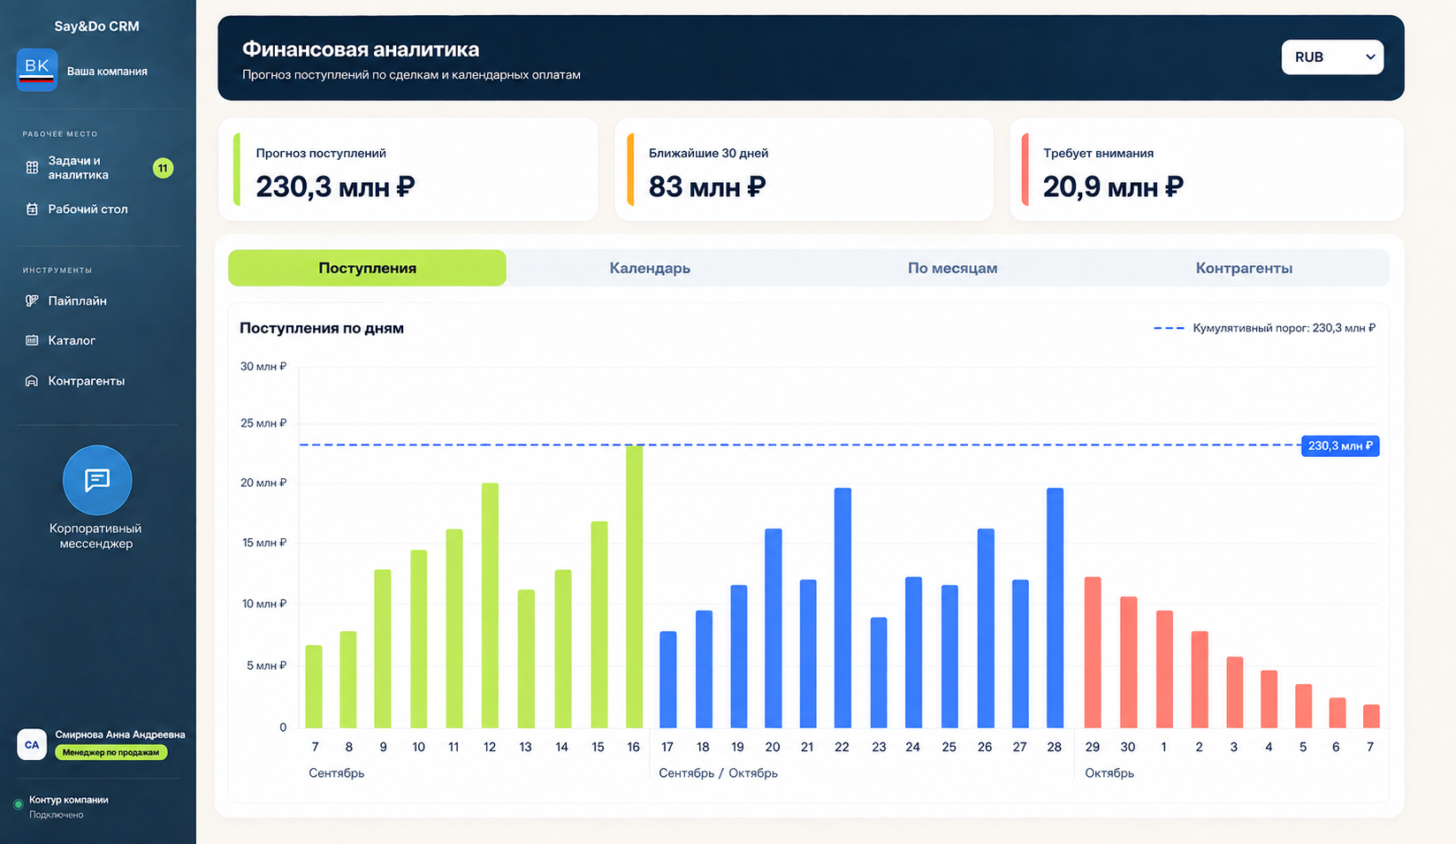
Task: Click the blue bar for day 22
Action: (842, 608)
